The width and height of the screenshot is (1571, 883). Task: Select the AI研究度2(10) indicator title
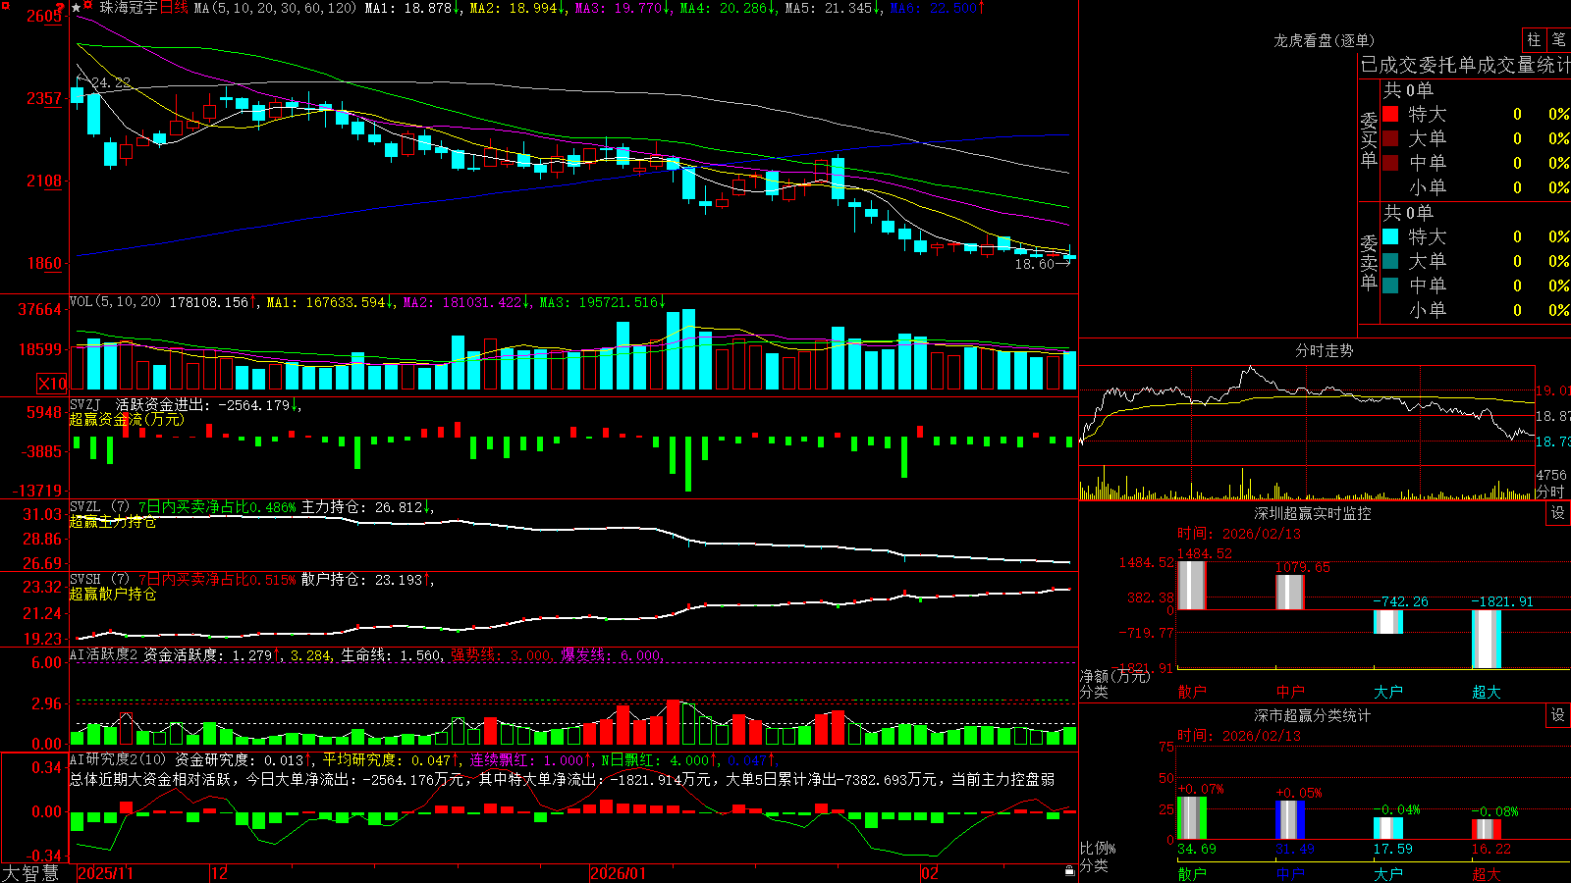pyautogui.click(x=118, y=759)
